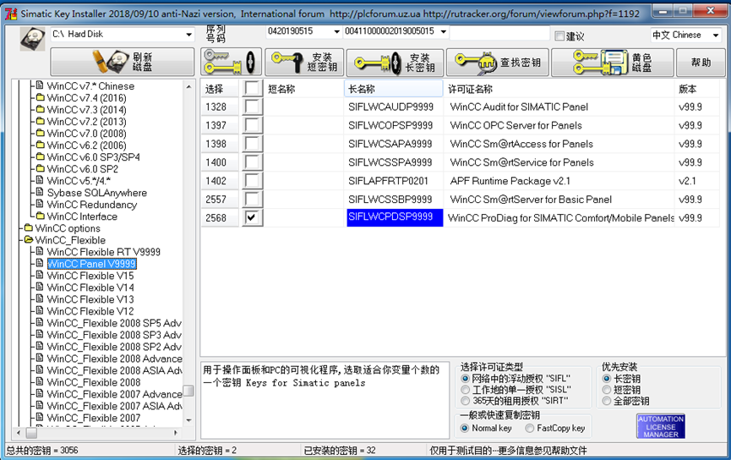This screenshot has height=460, width=731.
Task: Tick the checkbox for row 1328
Action: tap(252, 107)
